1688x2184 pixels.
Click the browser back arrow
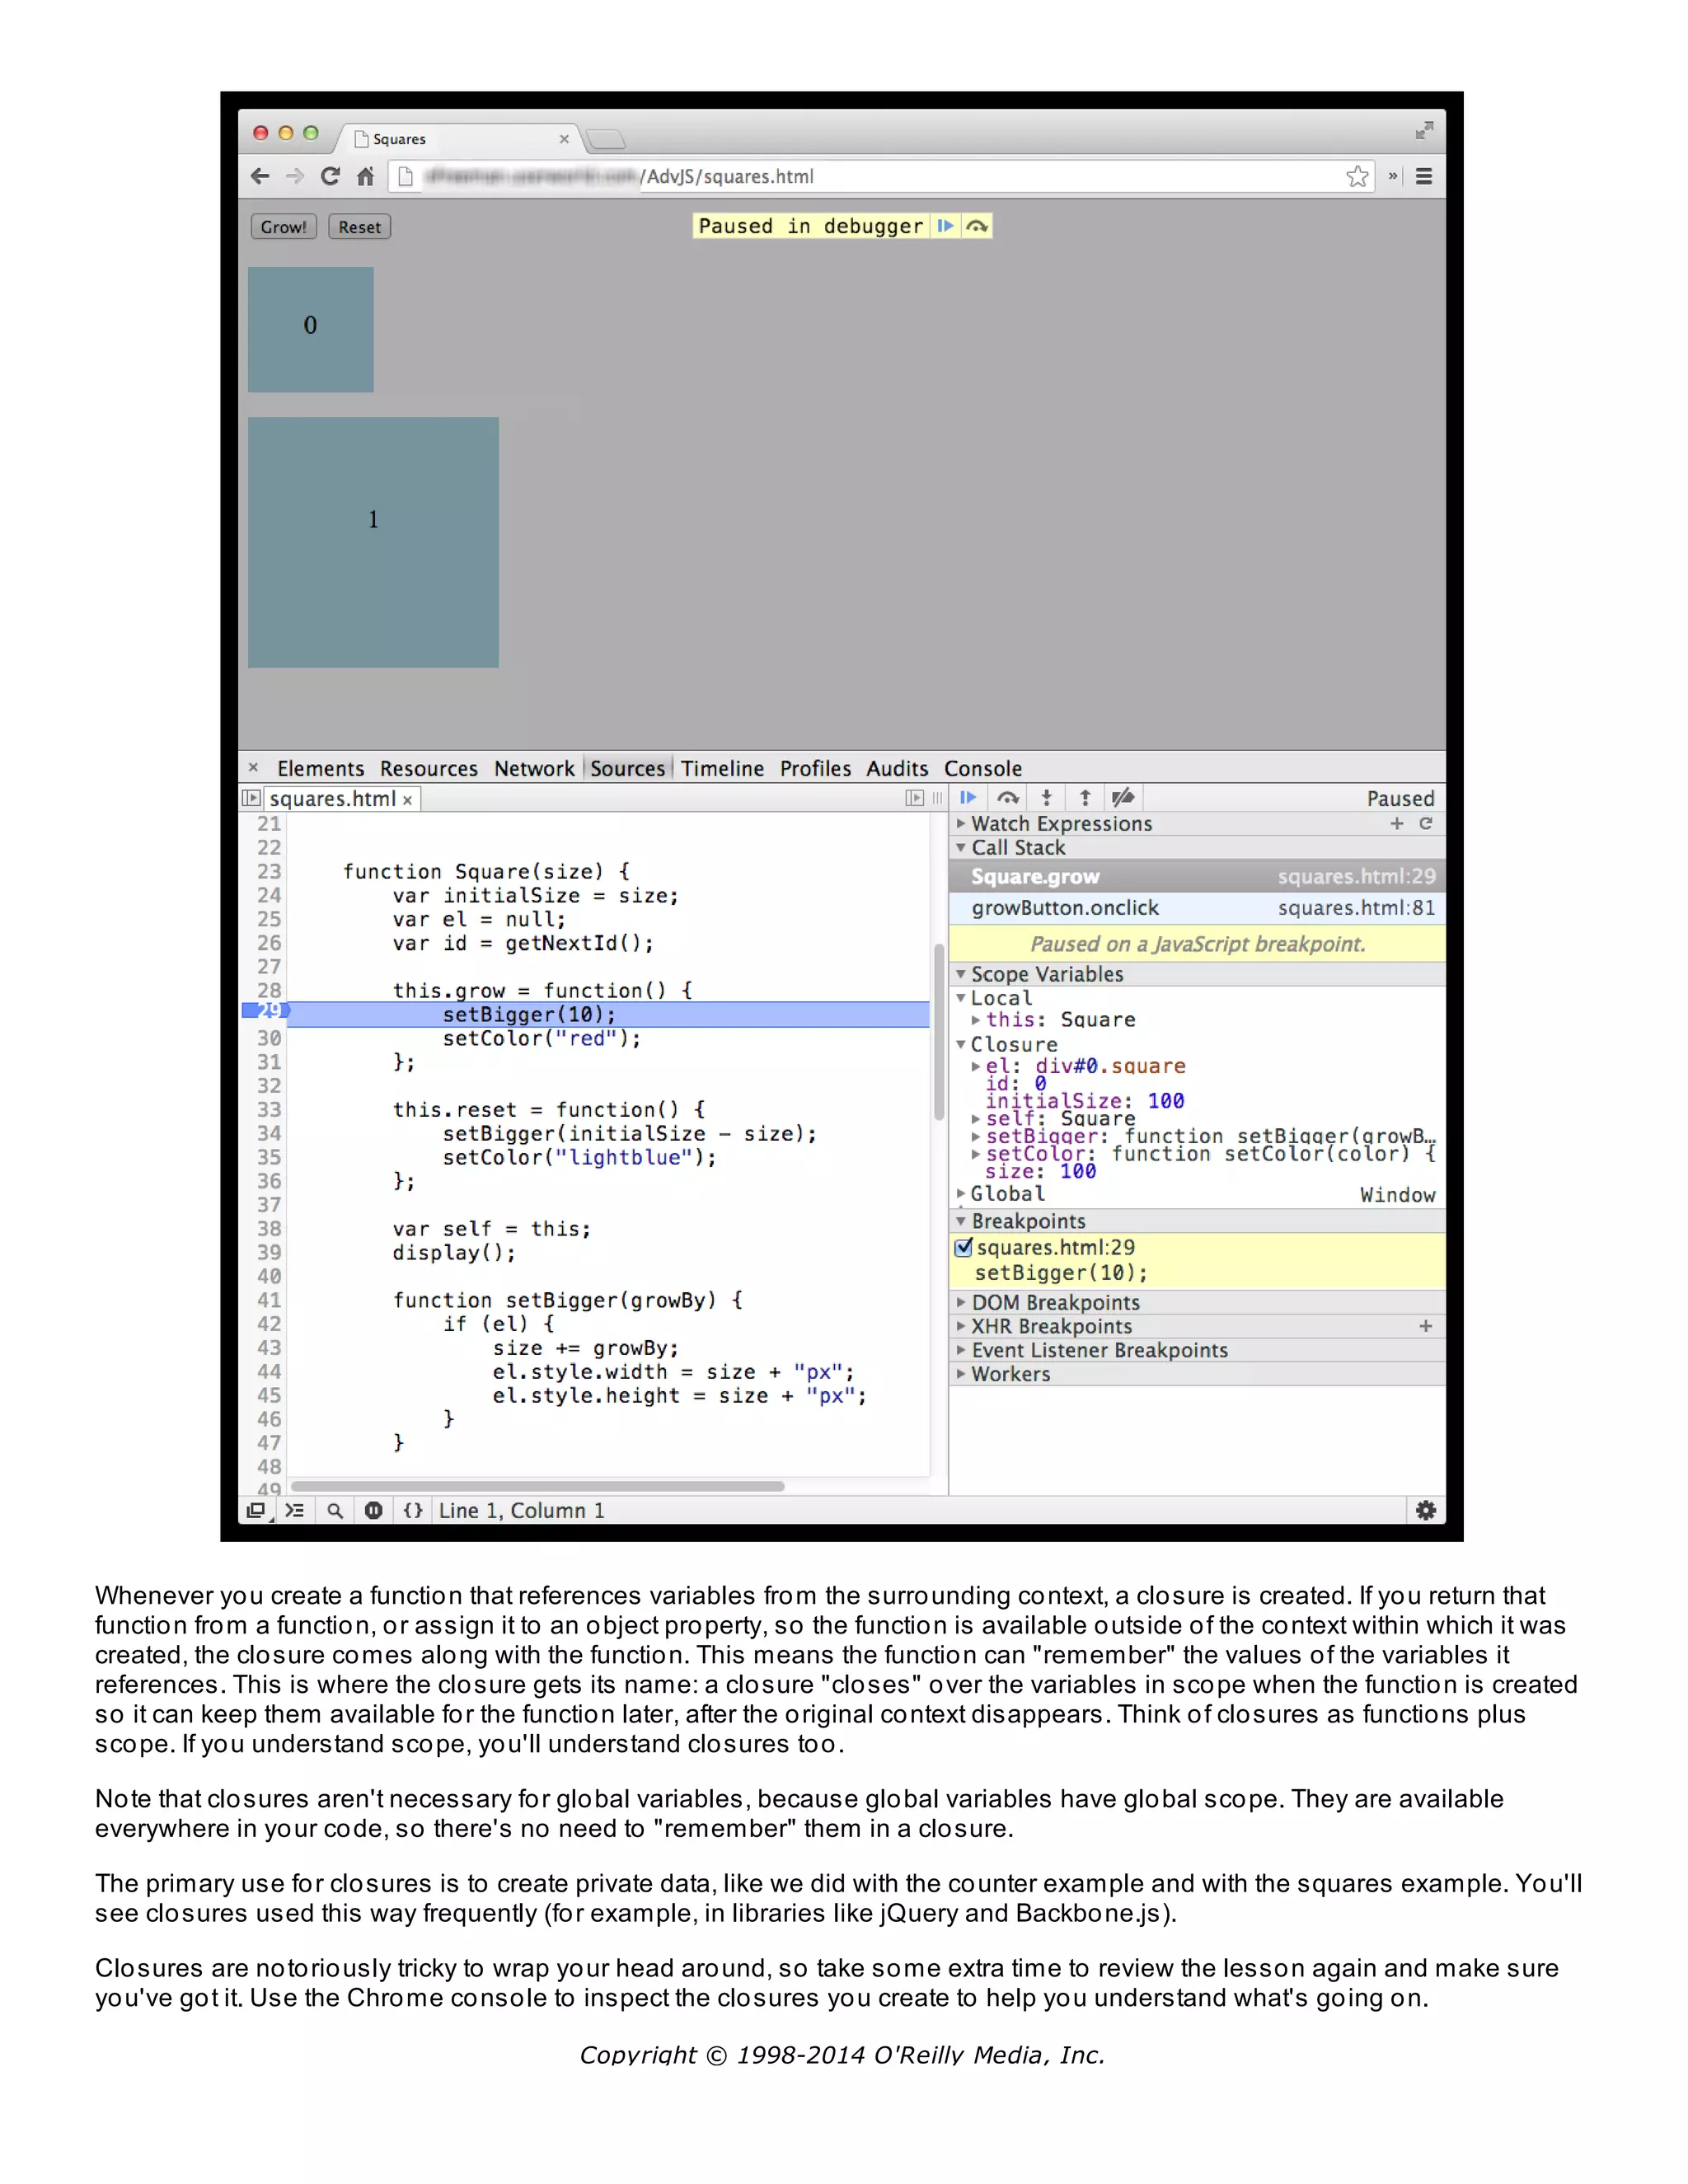point(260,177)
